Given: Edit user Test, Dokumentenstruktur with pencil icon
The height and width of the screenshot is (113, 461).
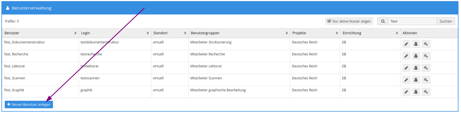Looking at the screenshot, I should [x=406, y=44].
